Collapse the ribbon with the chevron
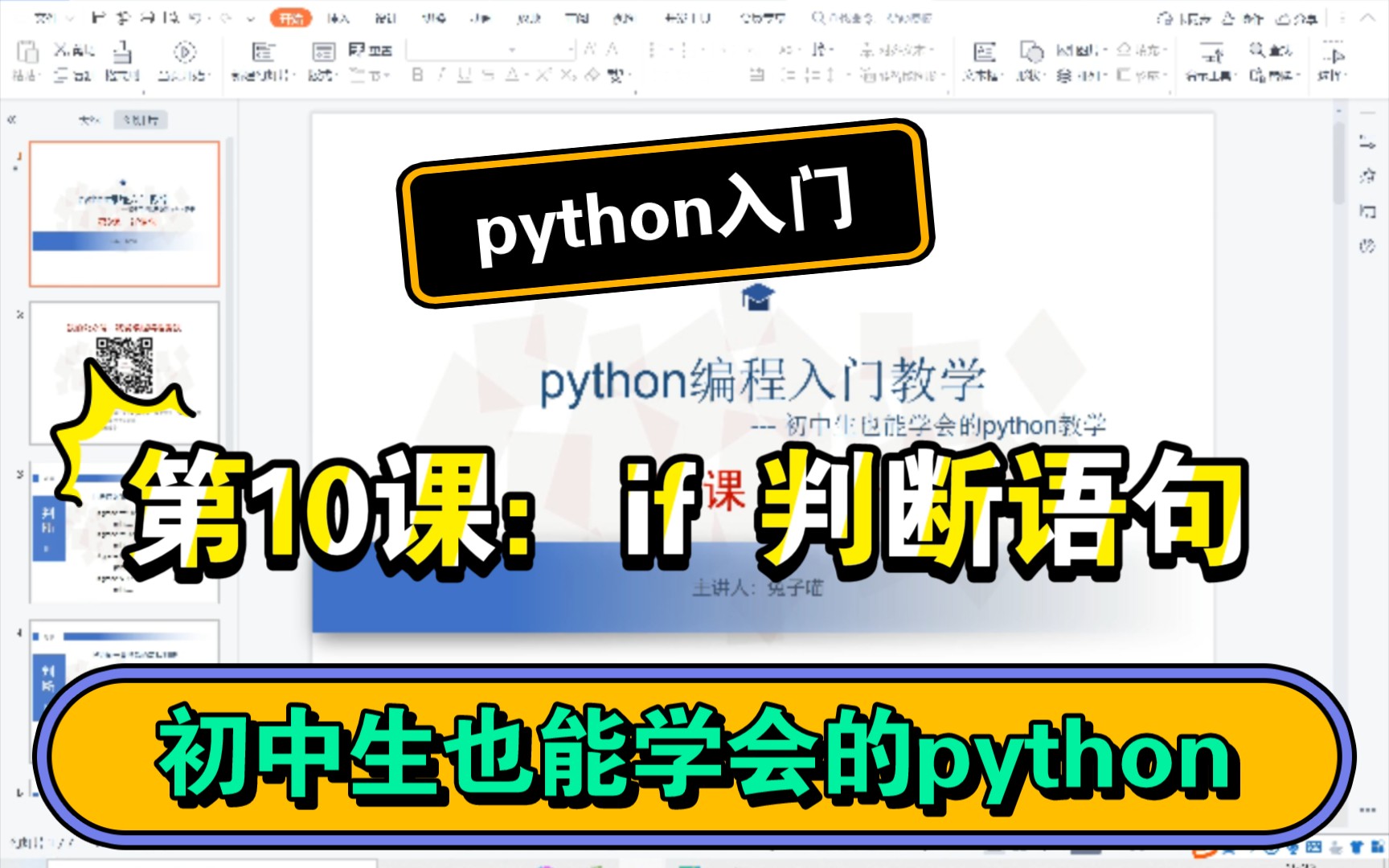 click(1367, 18)
